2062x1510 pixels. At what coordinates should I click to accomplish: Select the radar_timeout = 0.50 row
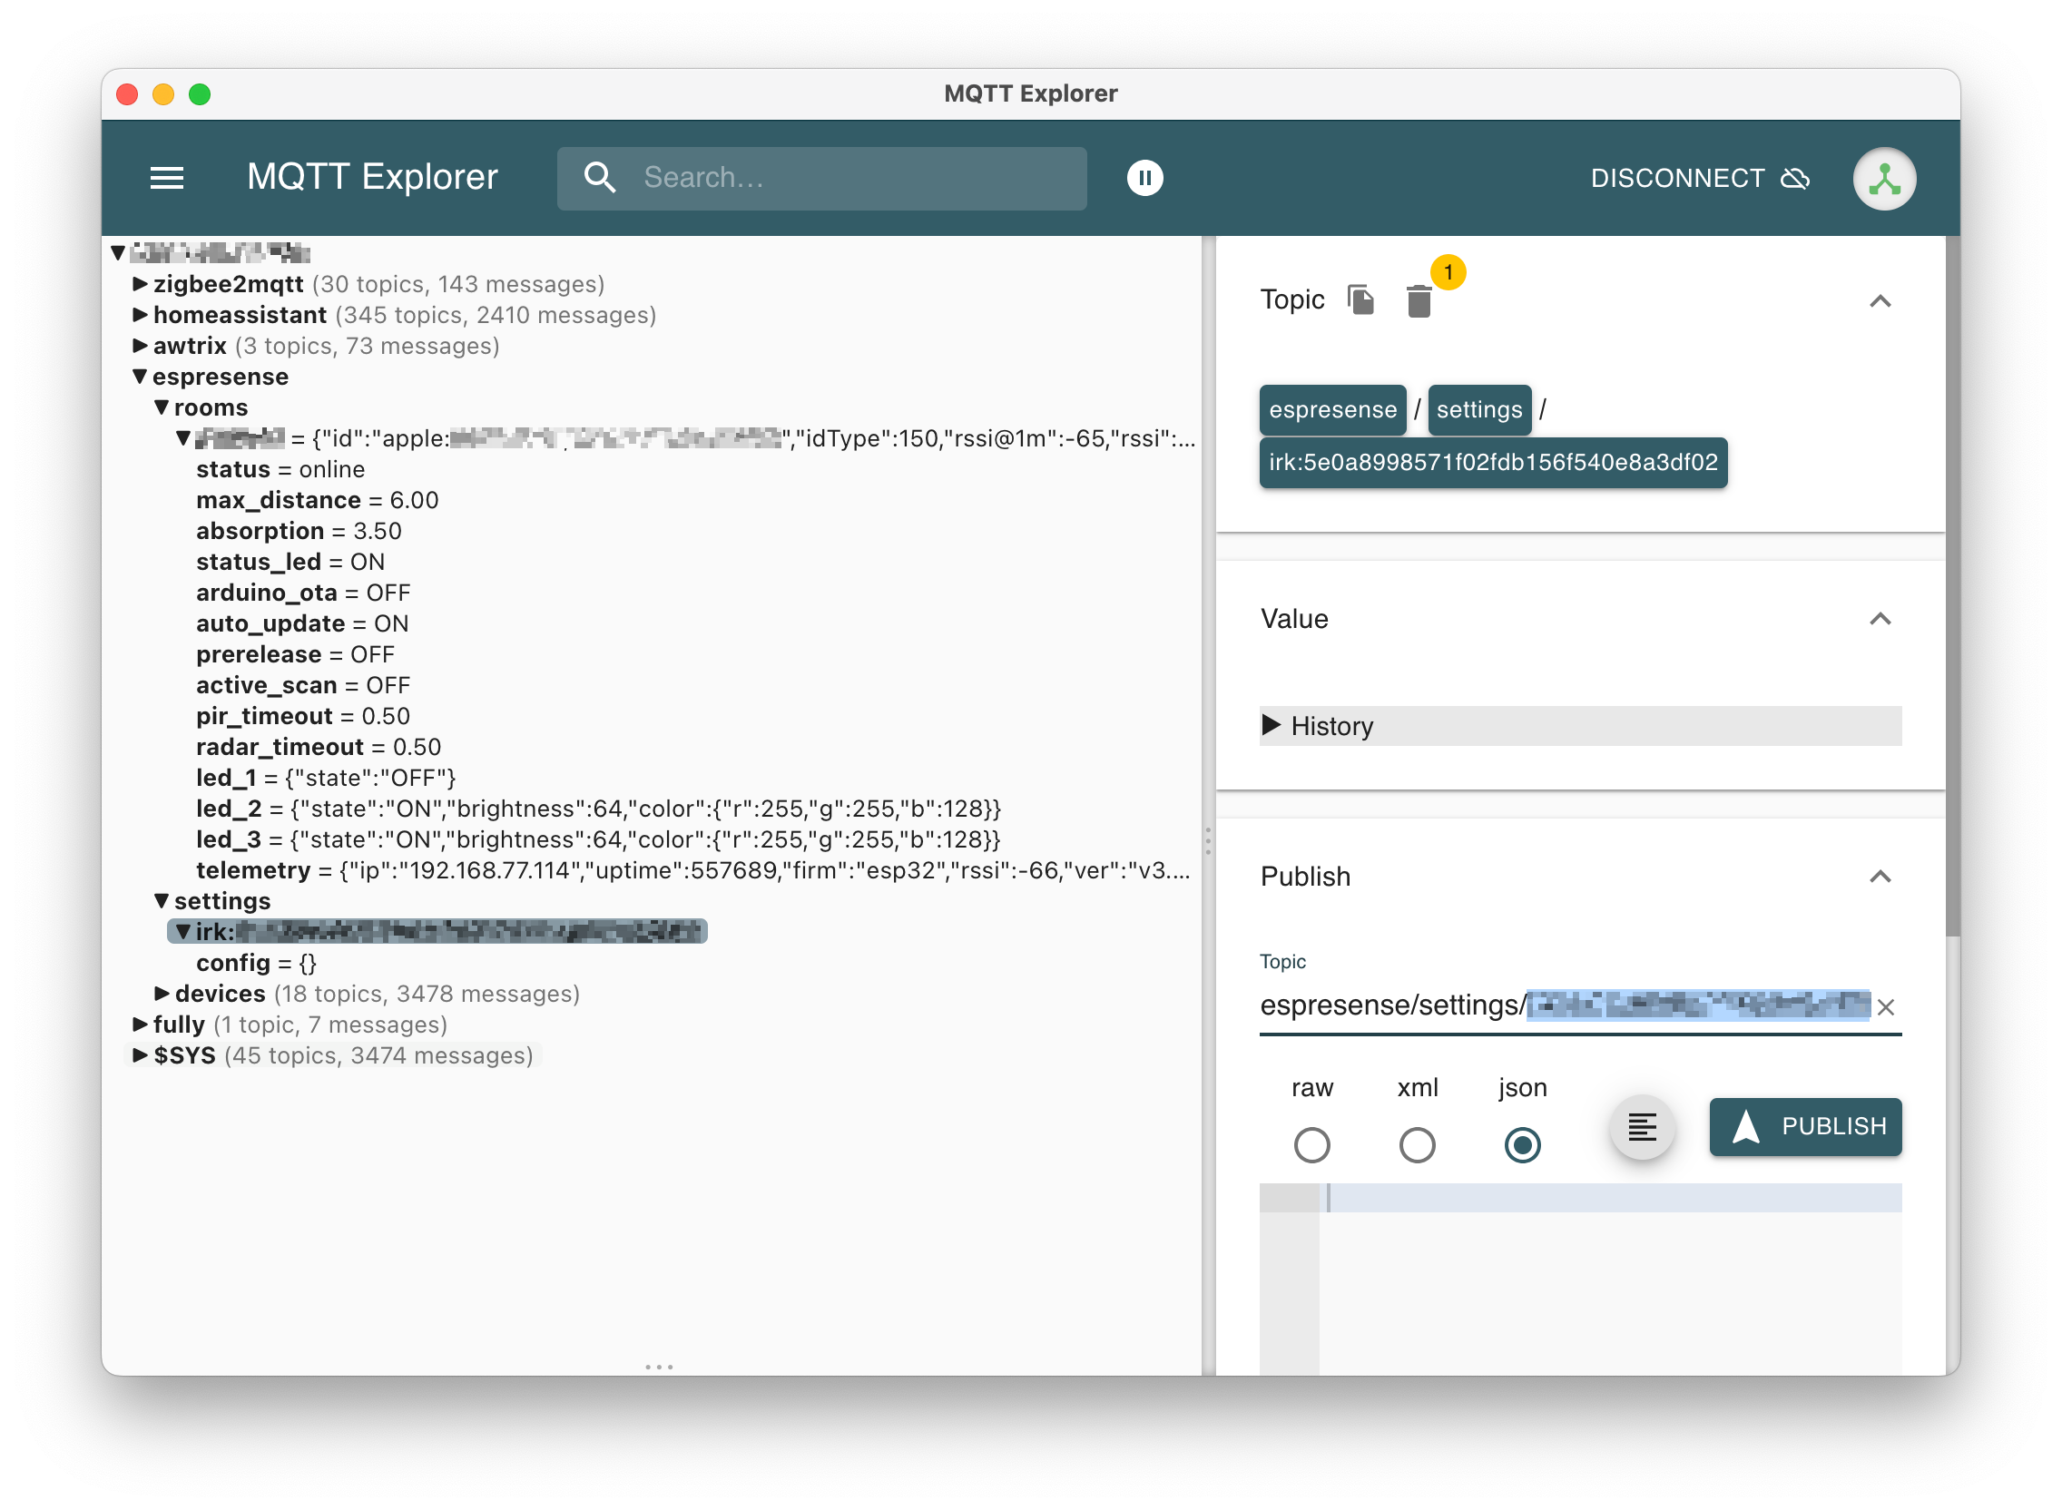click(x=318, y=748)
